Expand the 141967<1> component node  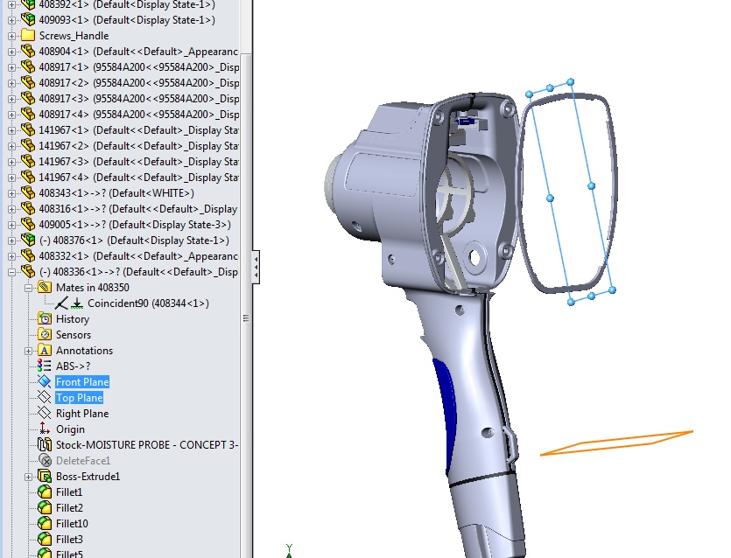(x=11, y=130)
